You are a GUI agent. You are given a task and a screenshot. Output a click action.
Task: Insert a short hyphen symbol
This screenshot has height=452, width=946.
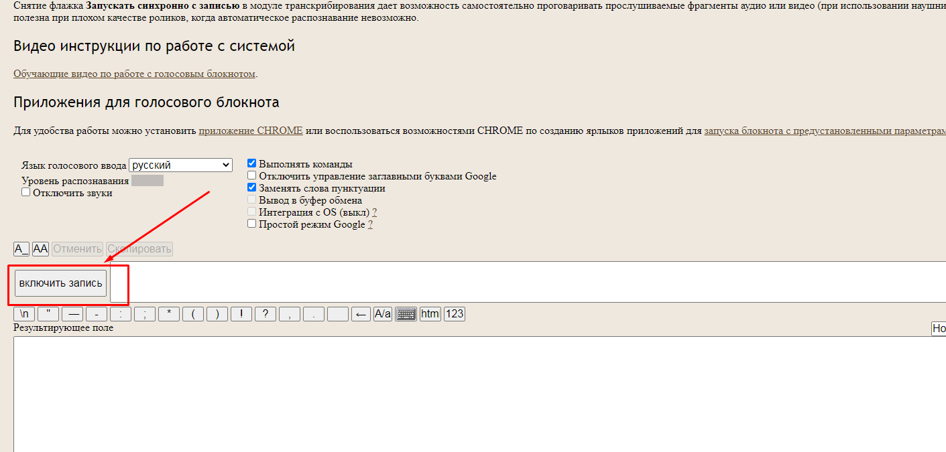click(97, 314)
